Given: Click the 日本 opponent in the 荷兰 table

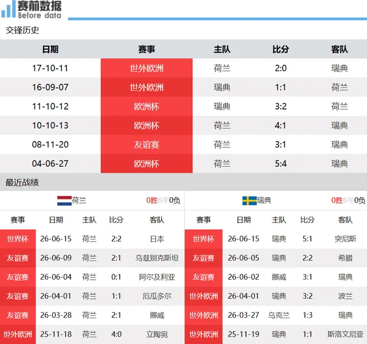Looking at the screenshot, I should tap(157, 239).
